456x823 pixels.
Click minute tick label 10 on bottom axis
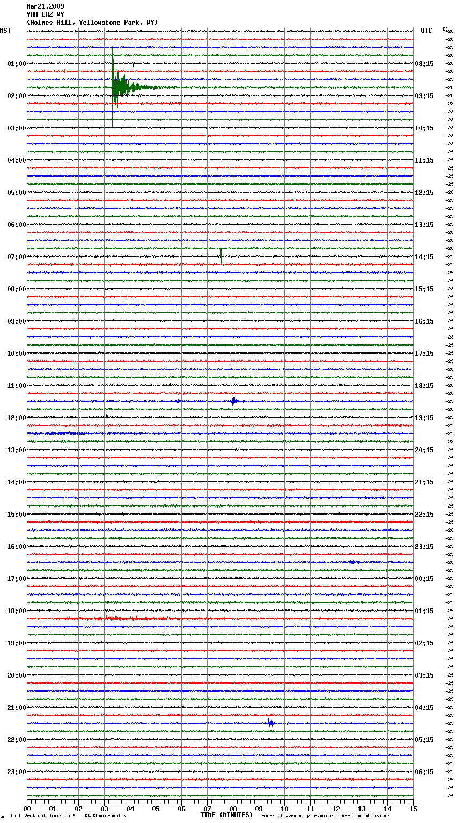tap(284, 809)
